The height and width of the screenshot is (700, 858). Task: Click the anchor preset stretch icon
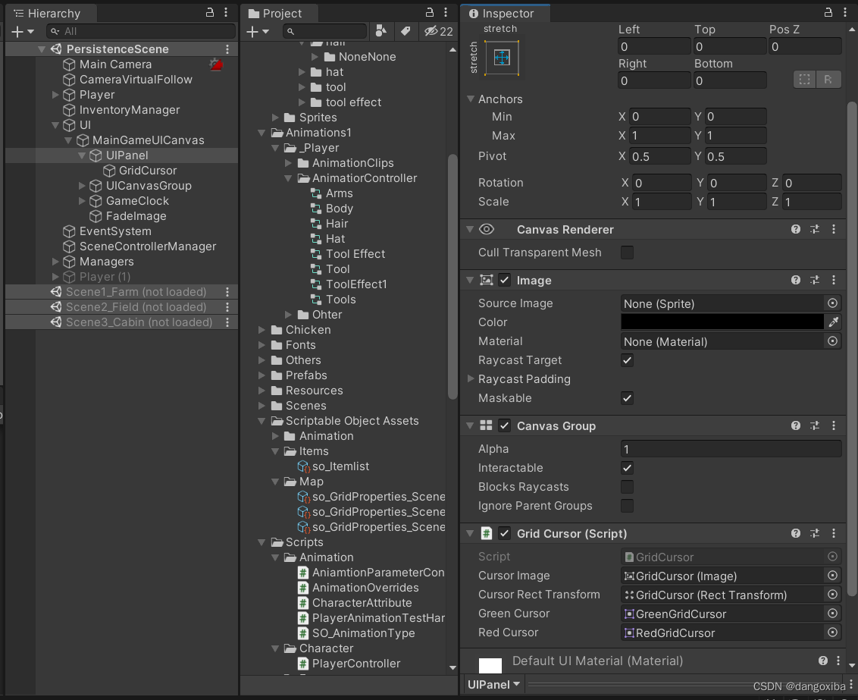coord(502,58)
